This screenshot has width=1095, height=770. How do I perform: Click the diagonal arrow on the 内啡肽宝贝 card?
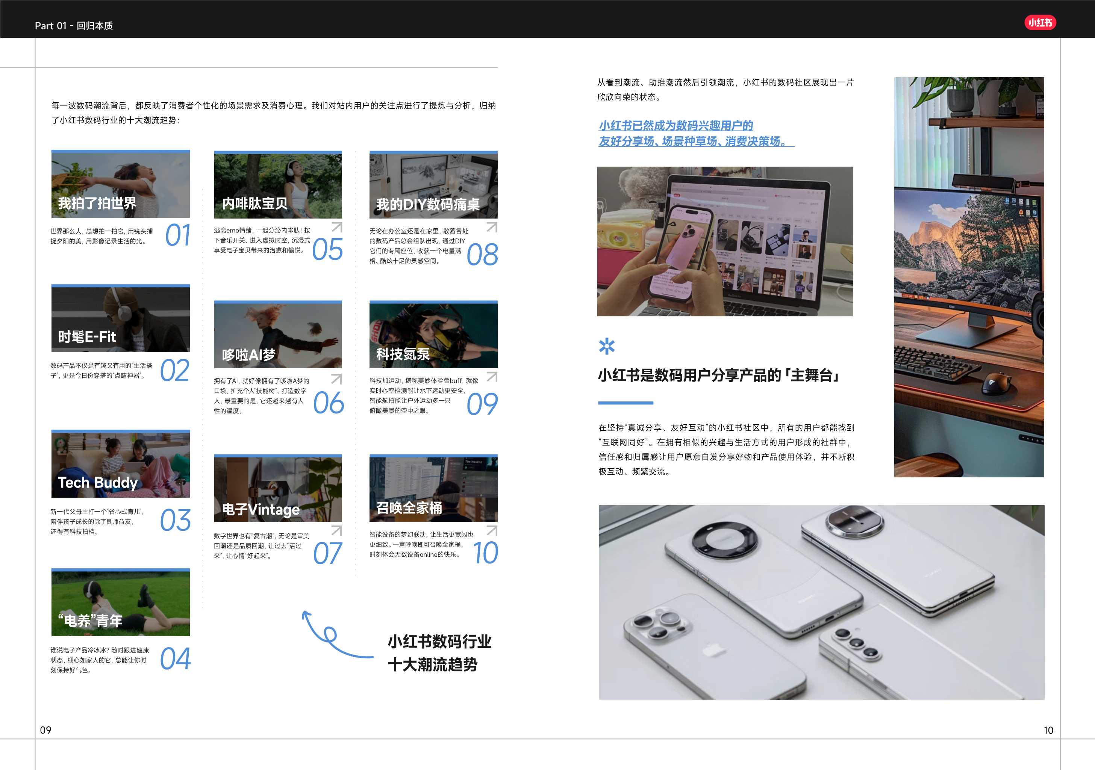[x=338, y=228]
